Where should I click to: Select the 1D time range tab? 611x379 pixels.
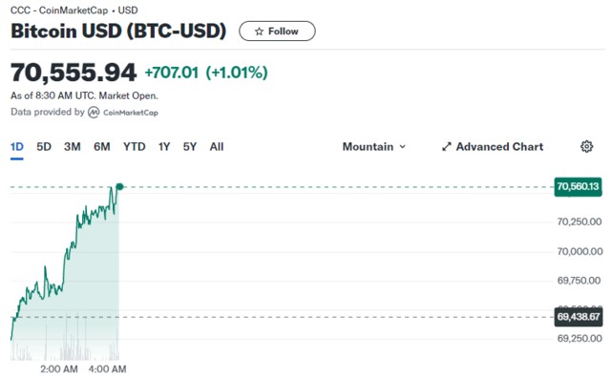point(17,147)
